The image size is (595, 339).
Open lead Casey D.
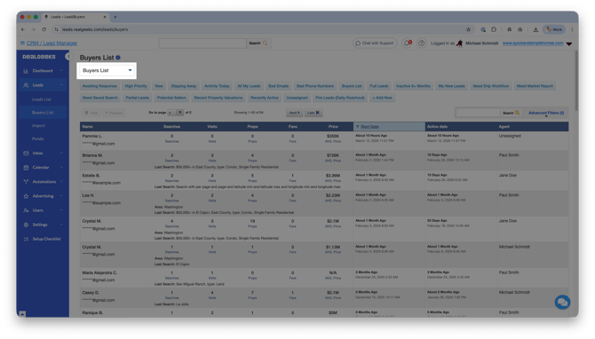[91, 293]
